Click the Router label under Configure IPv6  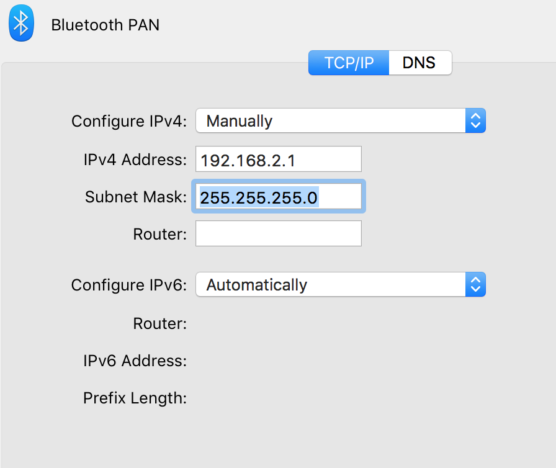click(x=159, y=323)
